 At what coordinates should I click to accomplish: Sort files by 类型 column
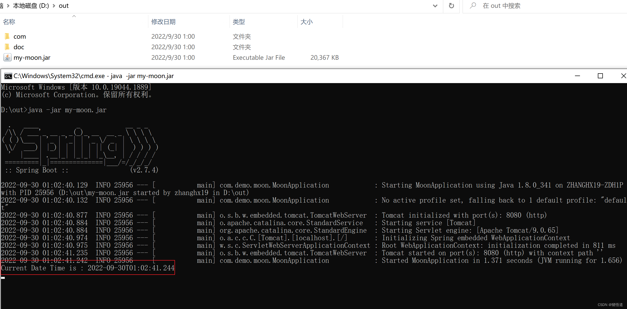coord(239,22)
